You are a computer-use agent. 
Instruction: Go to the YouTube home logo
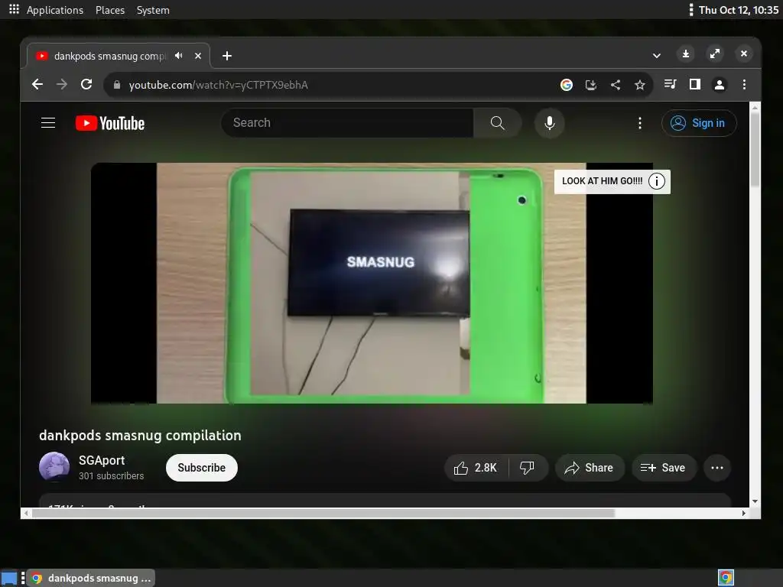[x=110, y=123]
